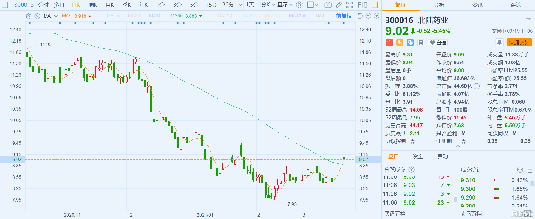The image size is (535, 219).
Task: Remove the MA indicator with X icon
Action: pyautogui.click(x=37, y=16)
